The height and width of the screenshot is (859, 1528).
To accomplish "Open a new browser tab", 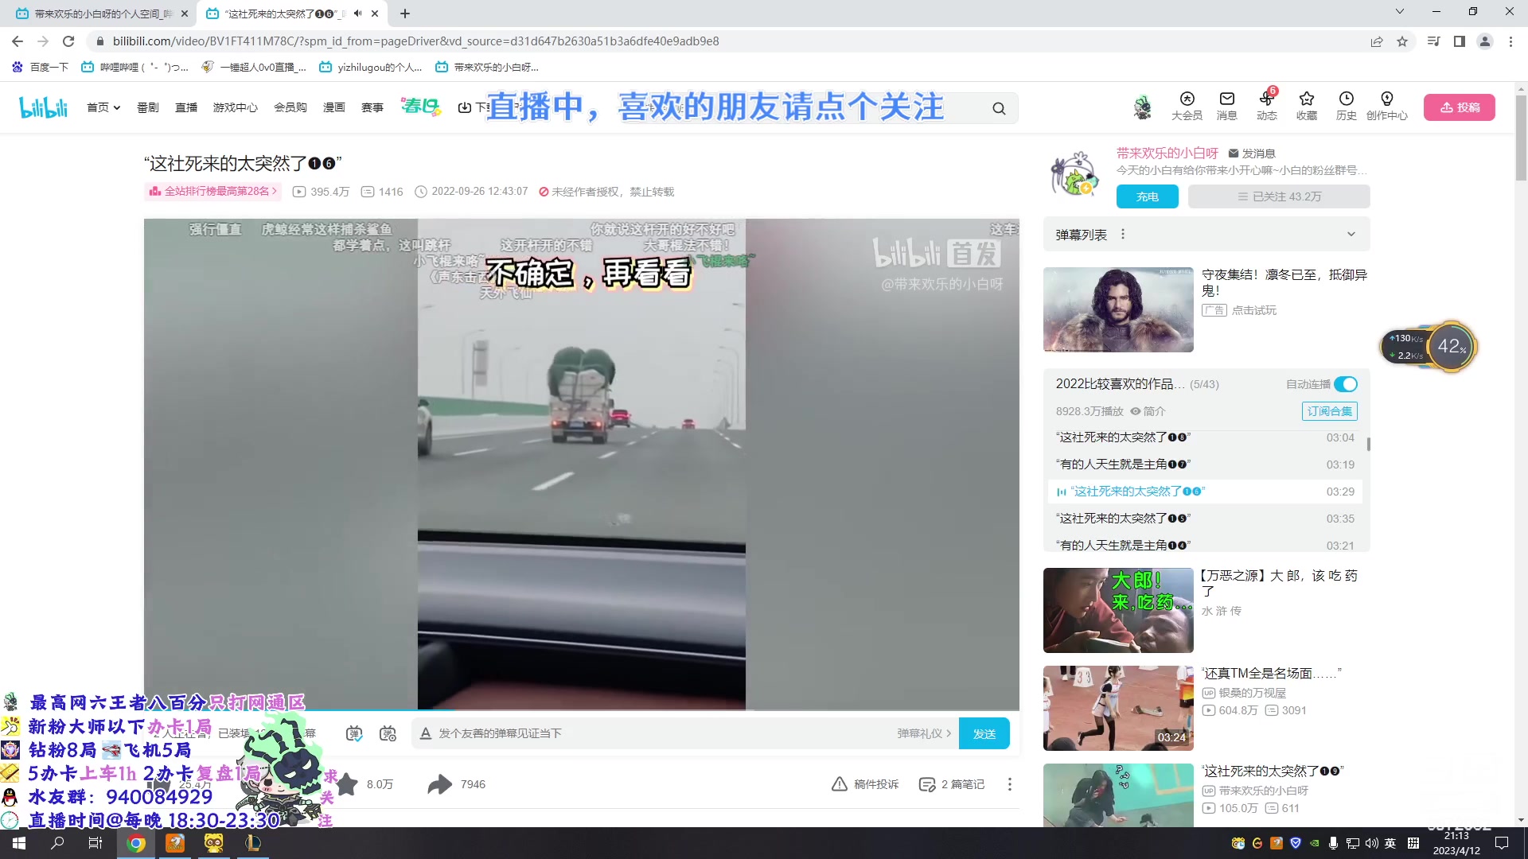I will click(405, 14).
